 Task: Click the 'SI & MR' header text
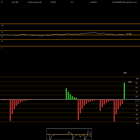tap(15, 2)
